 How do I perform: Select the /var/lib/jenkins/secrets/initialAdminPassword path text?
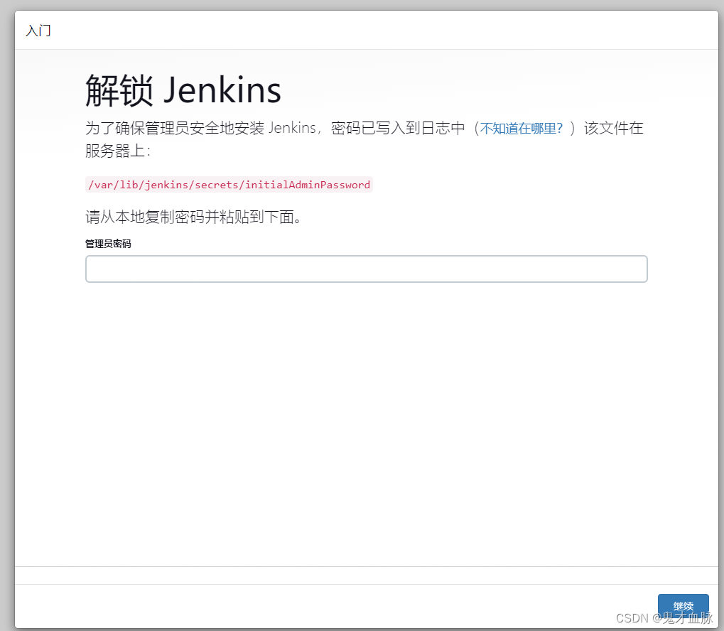tap(229, 185)
